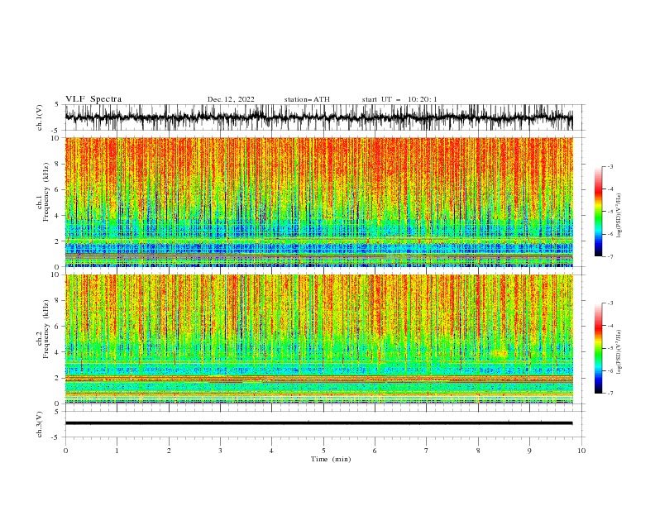Click time axis tick label "1"
Viewport: 655px width, 506px height.
(x=117, y=451)
